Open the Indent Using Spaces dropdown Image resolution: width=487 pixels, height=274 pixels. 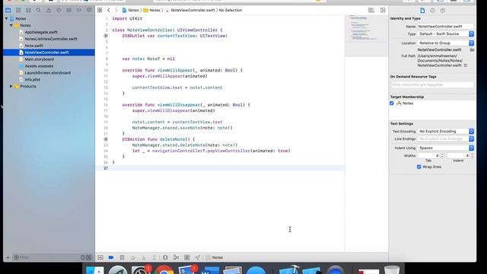[x=445, y=148]
